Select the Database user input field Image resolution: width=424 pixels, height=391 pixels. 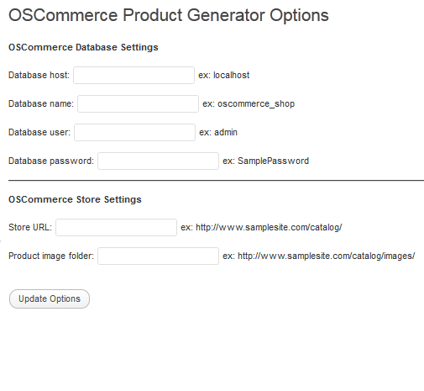[134, 132]
